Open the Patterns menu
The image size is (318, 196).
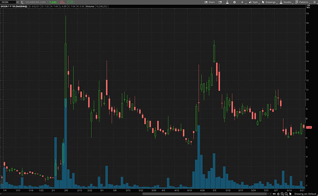302,2
